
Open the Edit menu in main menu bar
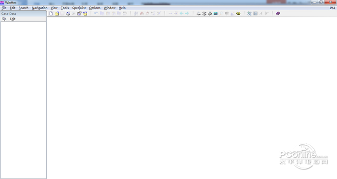coord(13,8)
